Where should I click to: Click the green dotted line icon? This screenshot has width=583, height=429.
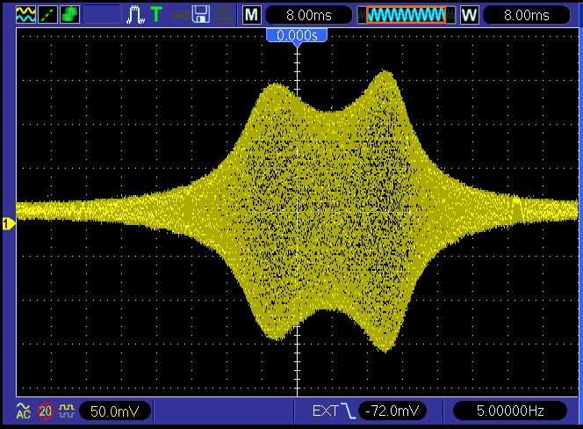coord(48,15)
